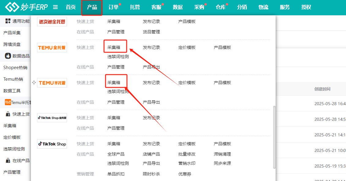Viewport: 346px width, 181px height.
Task: Open 采集箱 in the left sidebar
Action: click(x=10, y=126)
